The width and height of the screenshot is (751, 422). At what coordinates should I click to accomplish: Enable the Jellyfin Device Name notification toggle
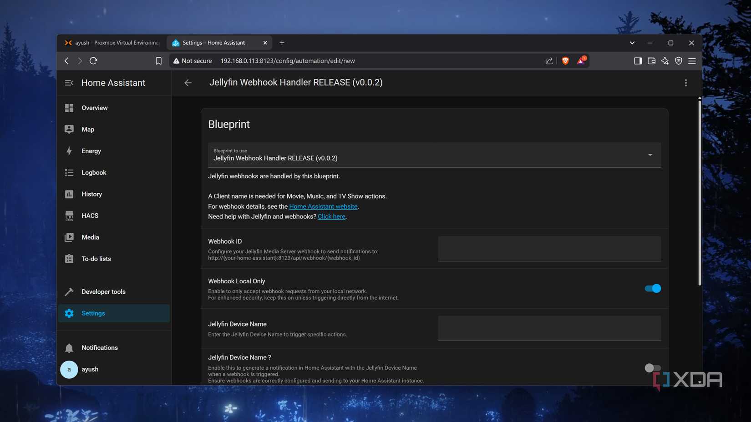653,368
